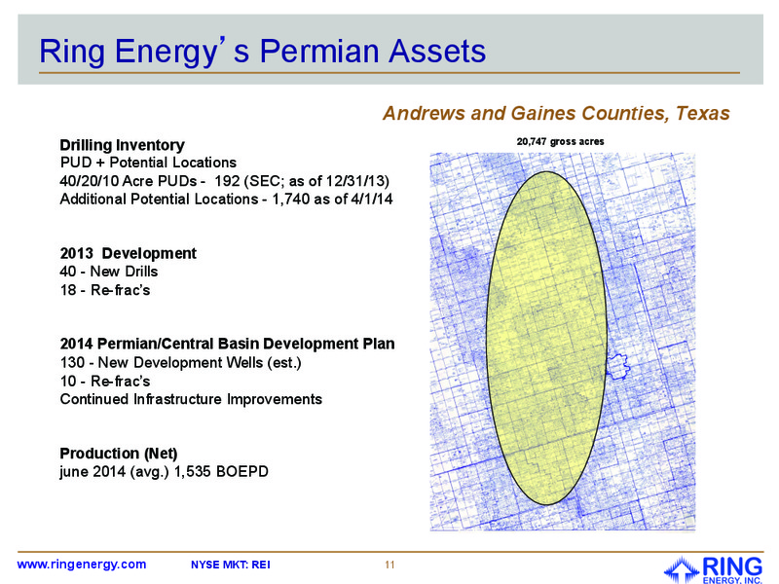Select 'PUD + Potential Locations' line
The height and width of the screenshot is (584, 779).
(148, 163)
